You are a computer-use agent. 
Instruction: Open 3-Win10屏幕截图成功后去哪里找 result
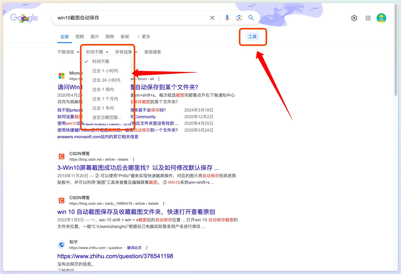click(138, 168)
